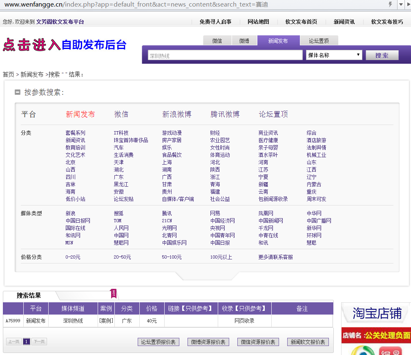This screenshot has width=411, height=355.
Task: Click the 深圳热线 search text field
Action: tap(225, 56)
